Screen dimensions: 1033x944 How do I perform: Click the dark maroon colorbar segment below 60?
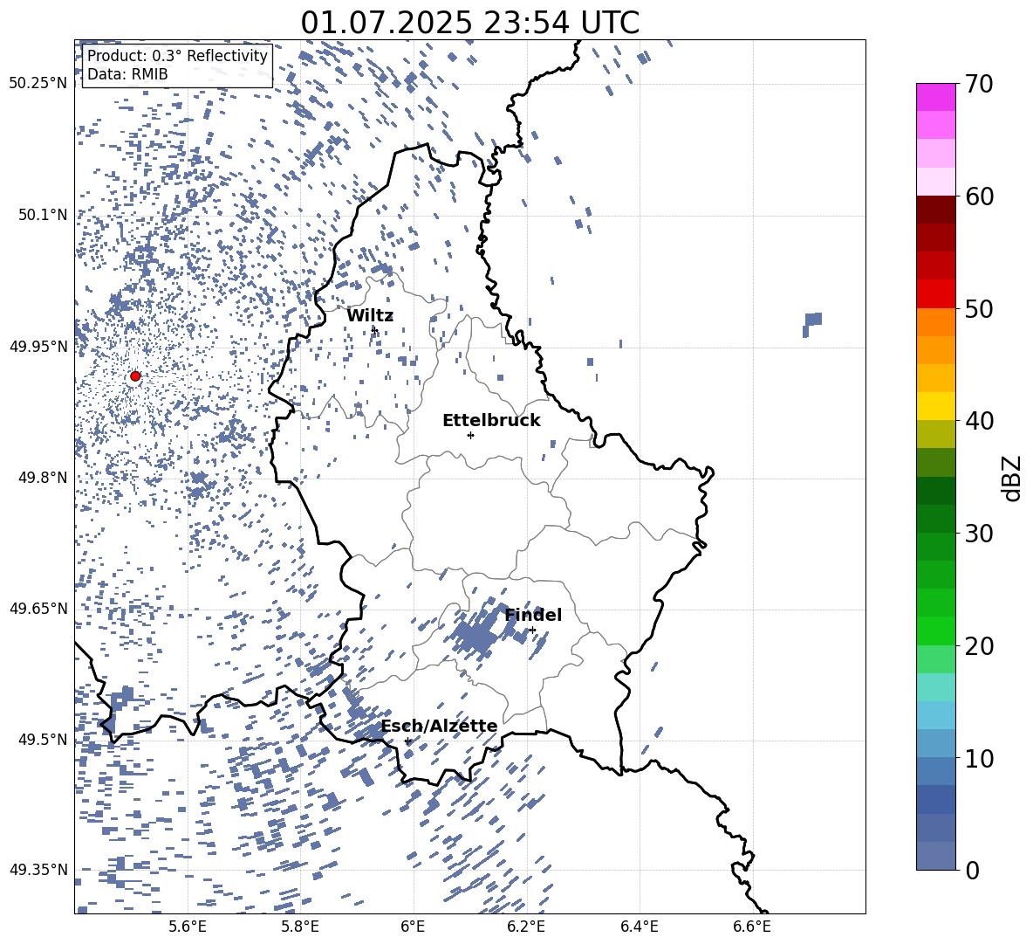(x=935, y=210)
